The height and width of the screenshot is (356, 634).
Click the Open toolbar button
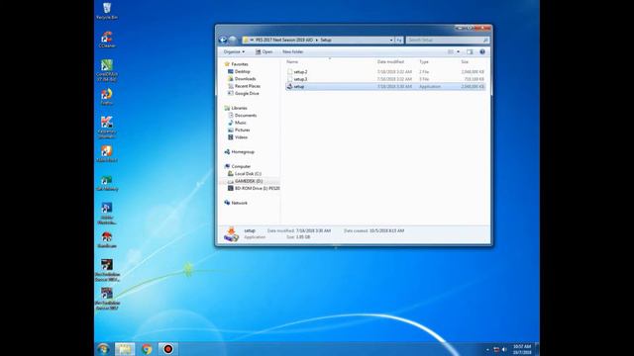point(264,51)
